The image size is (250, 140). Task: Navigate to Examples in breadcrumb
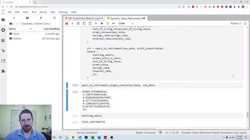click(27, 23)
